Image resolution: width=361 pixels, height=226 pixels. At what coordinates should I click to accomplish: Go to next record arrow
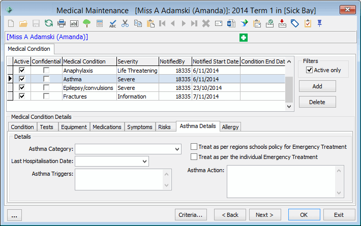coord(184,23)
